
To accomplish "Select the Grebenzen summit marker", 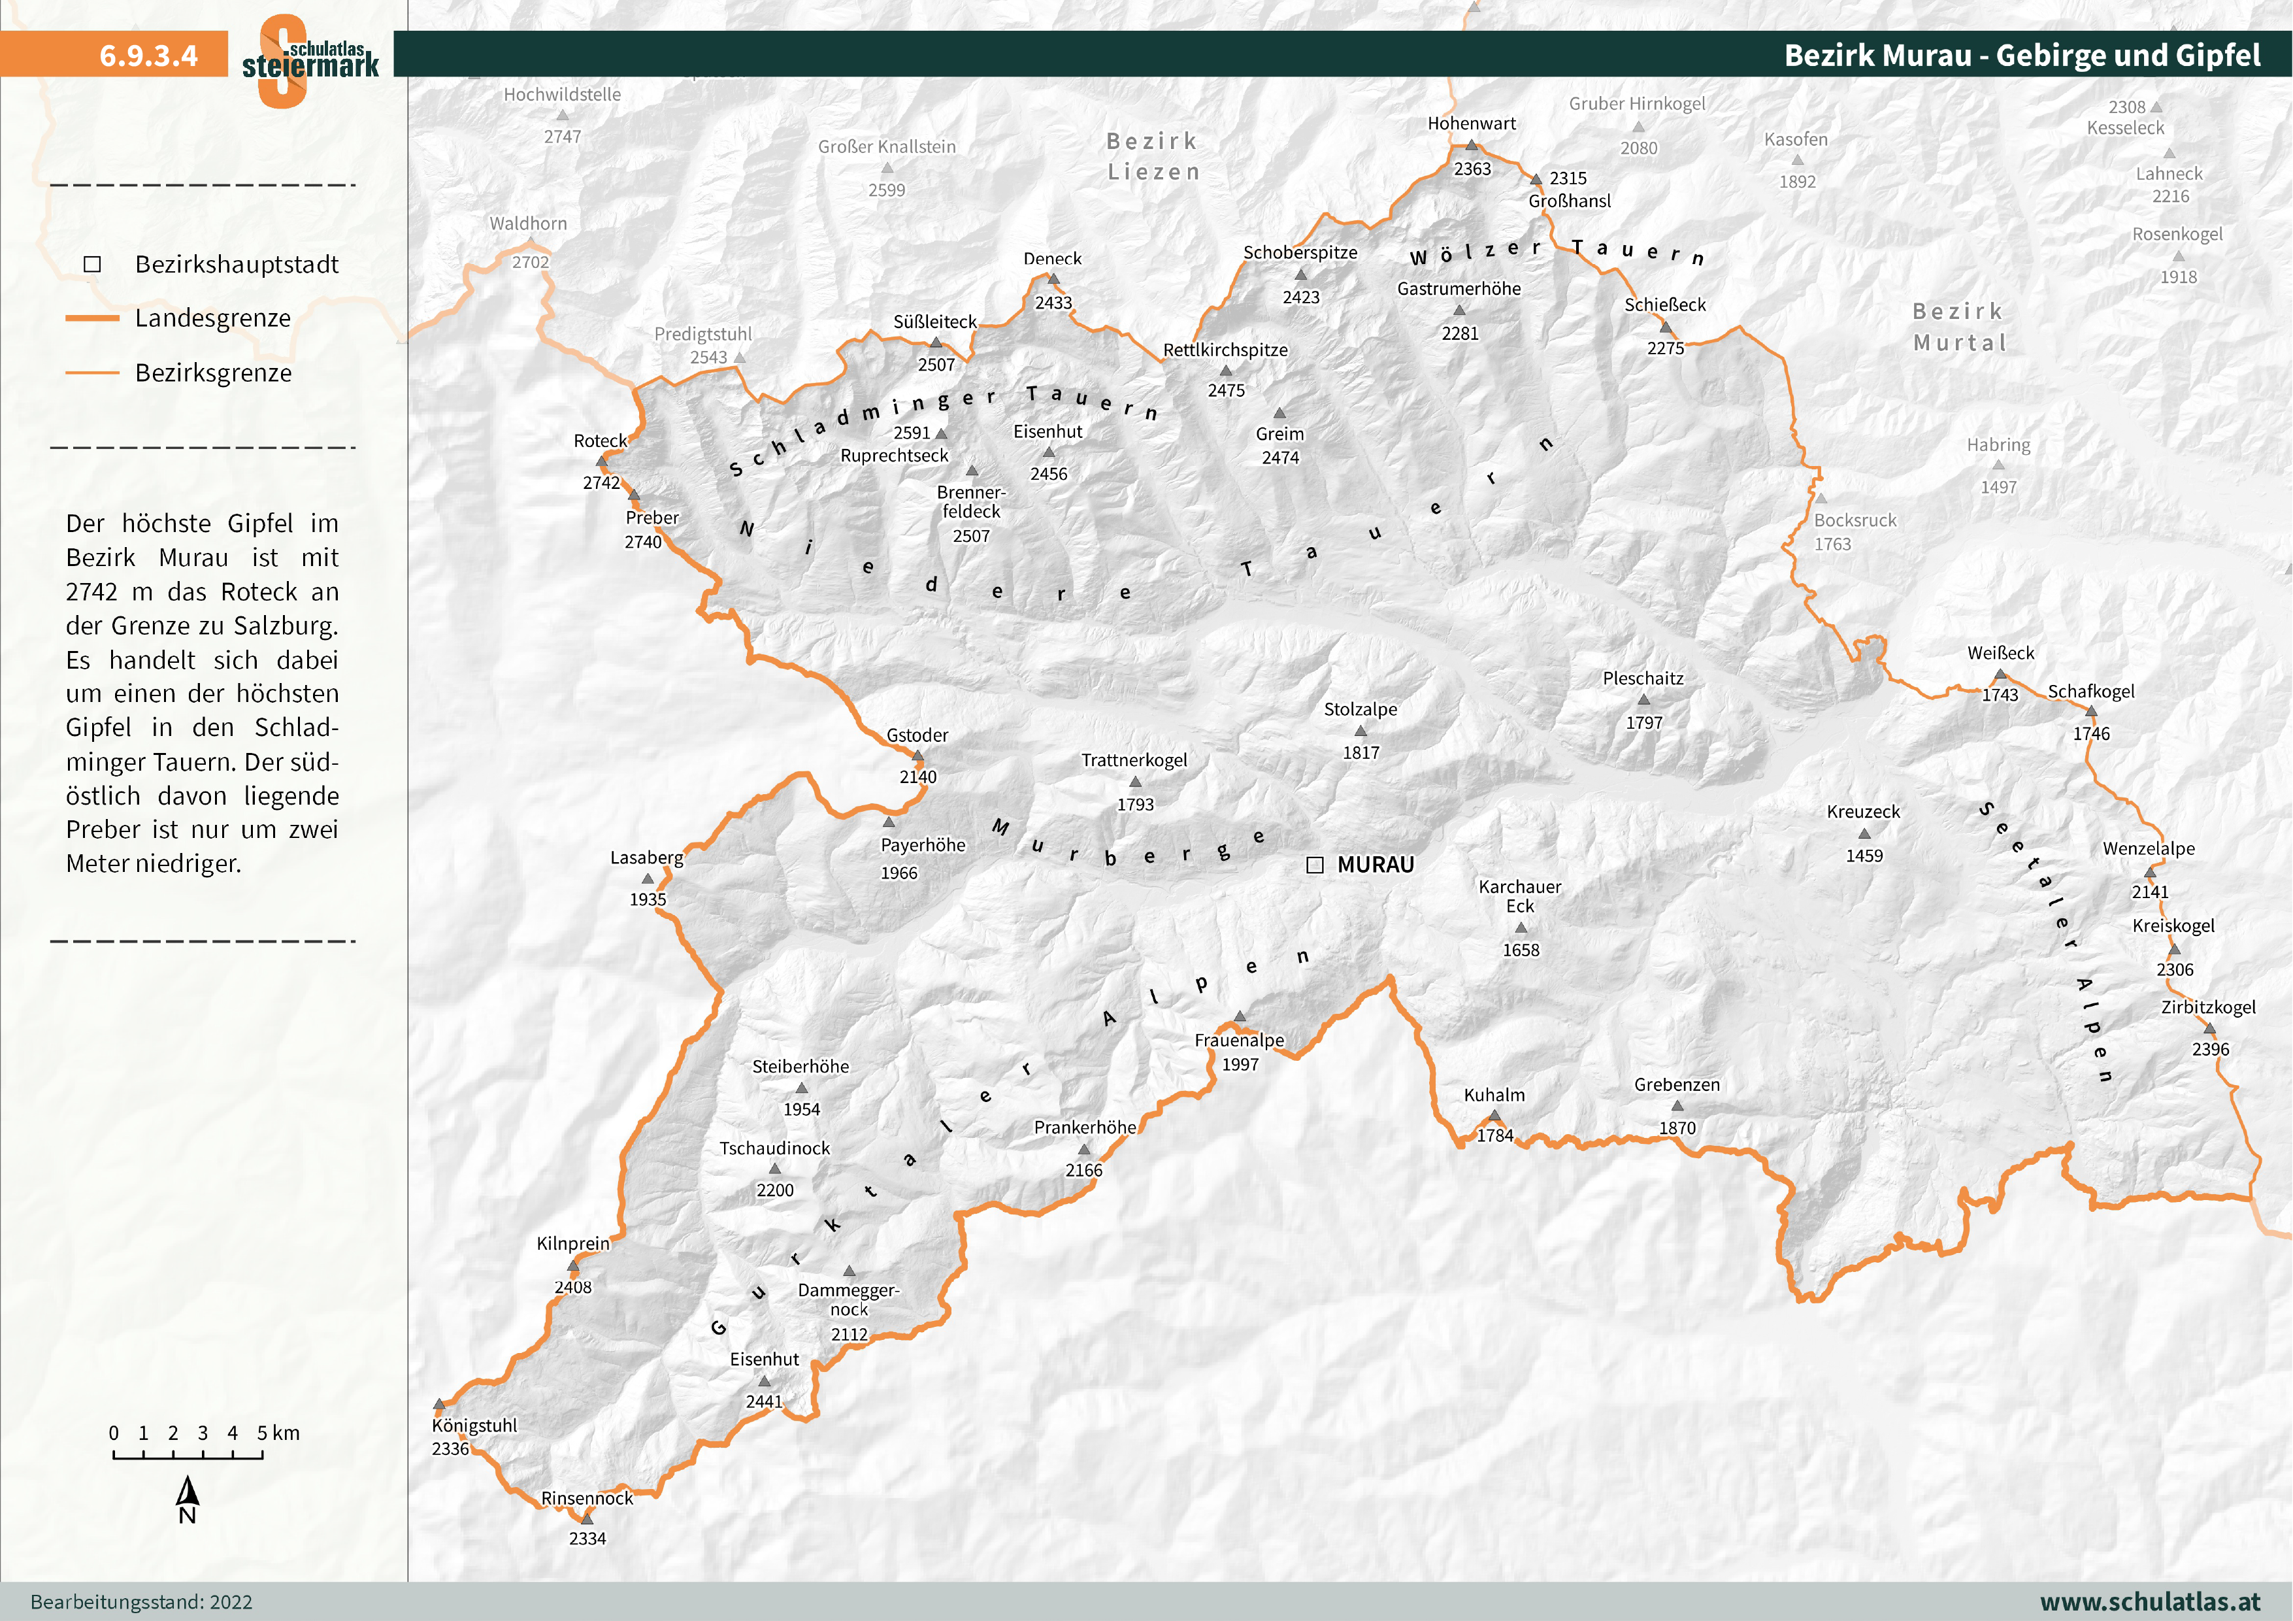I will [x=1678, y=1107].
